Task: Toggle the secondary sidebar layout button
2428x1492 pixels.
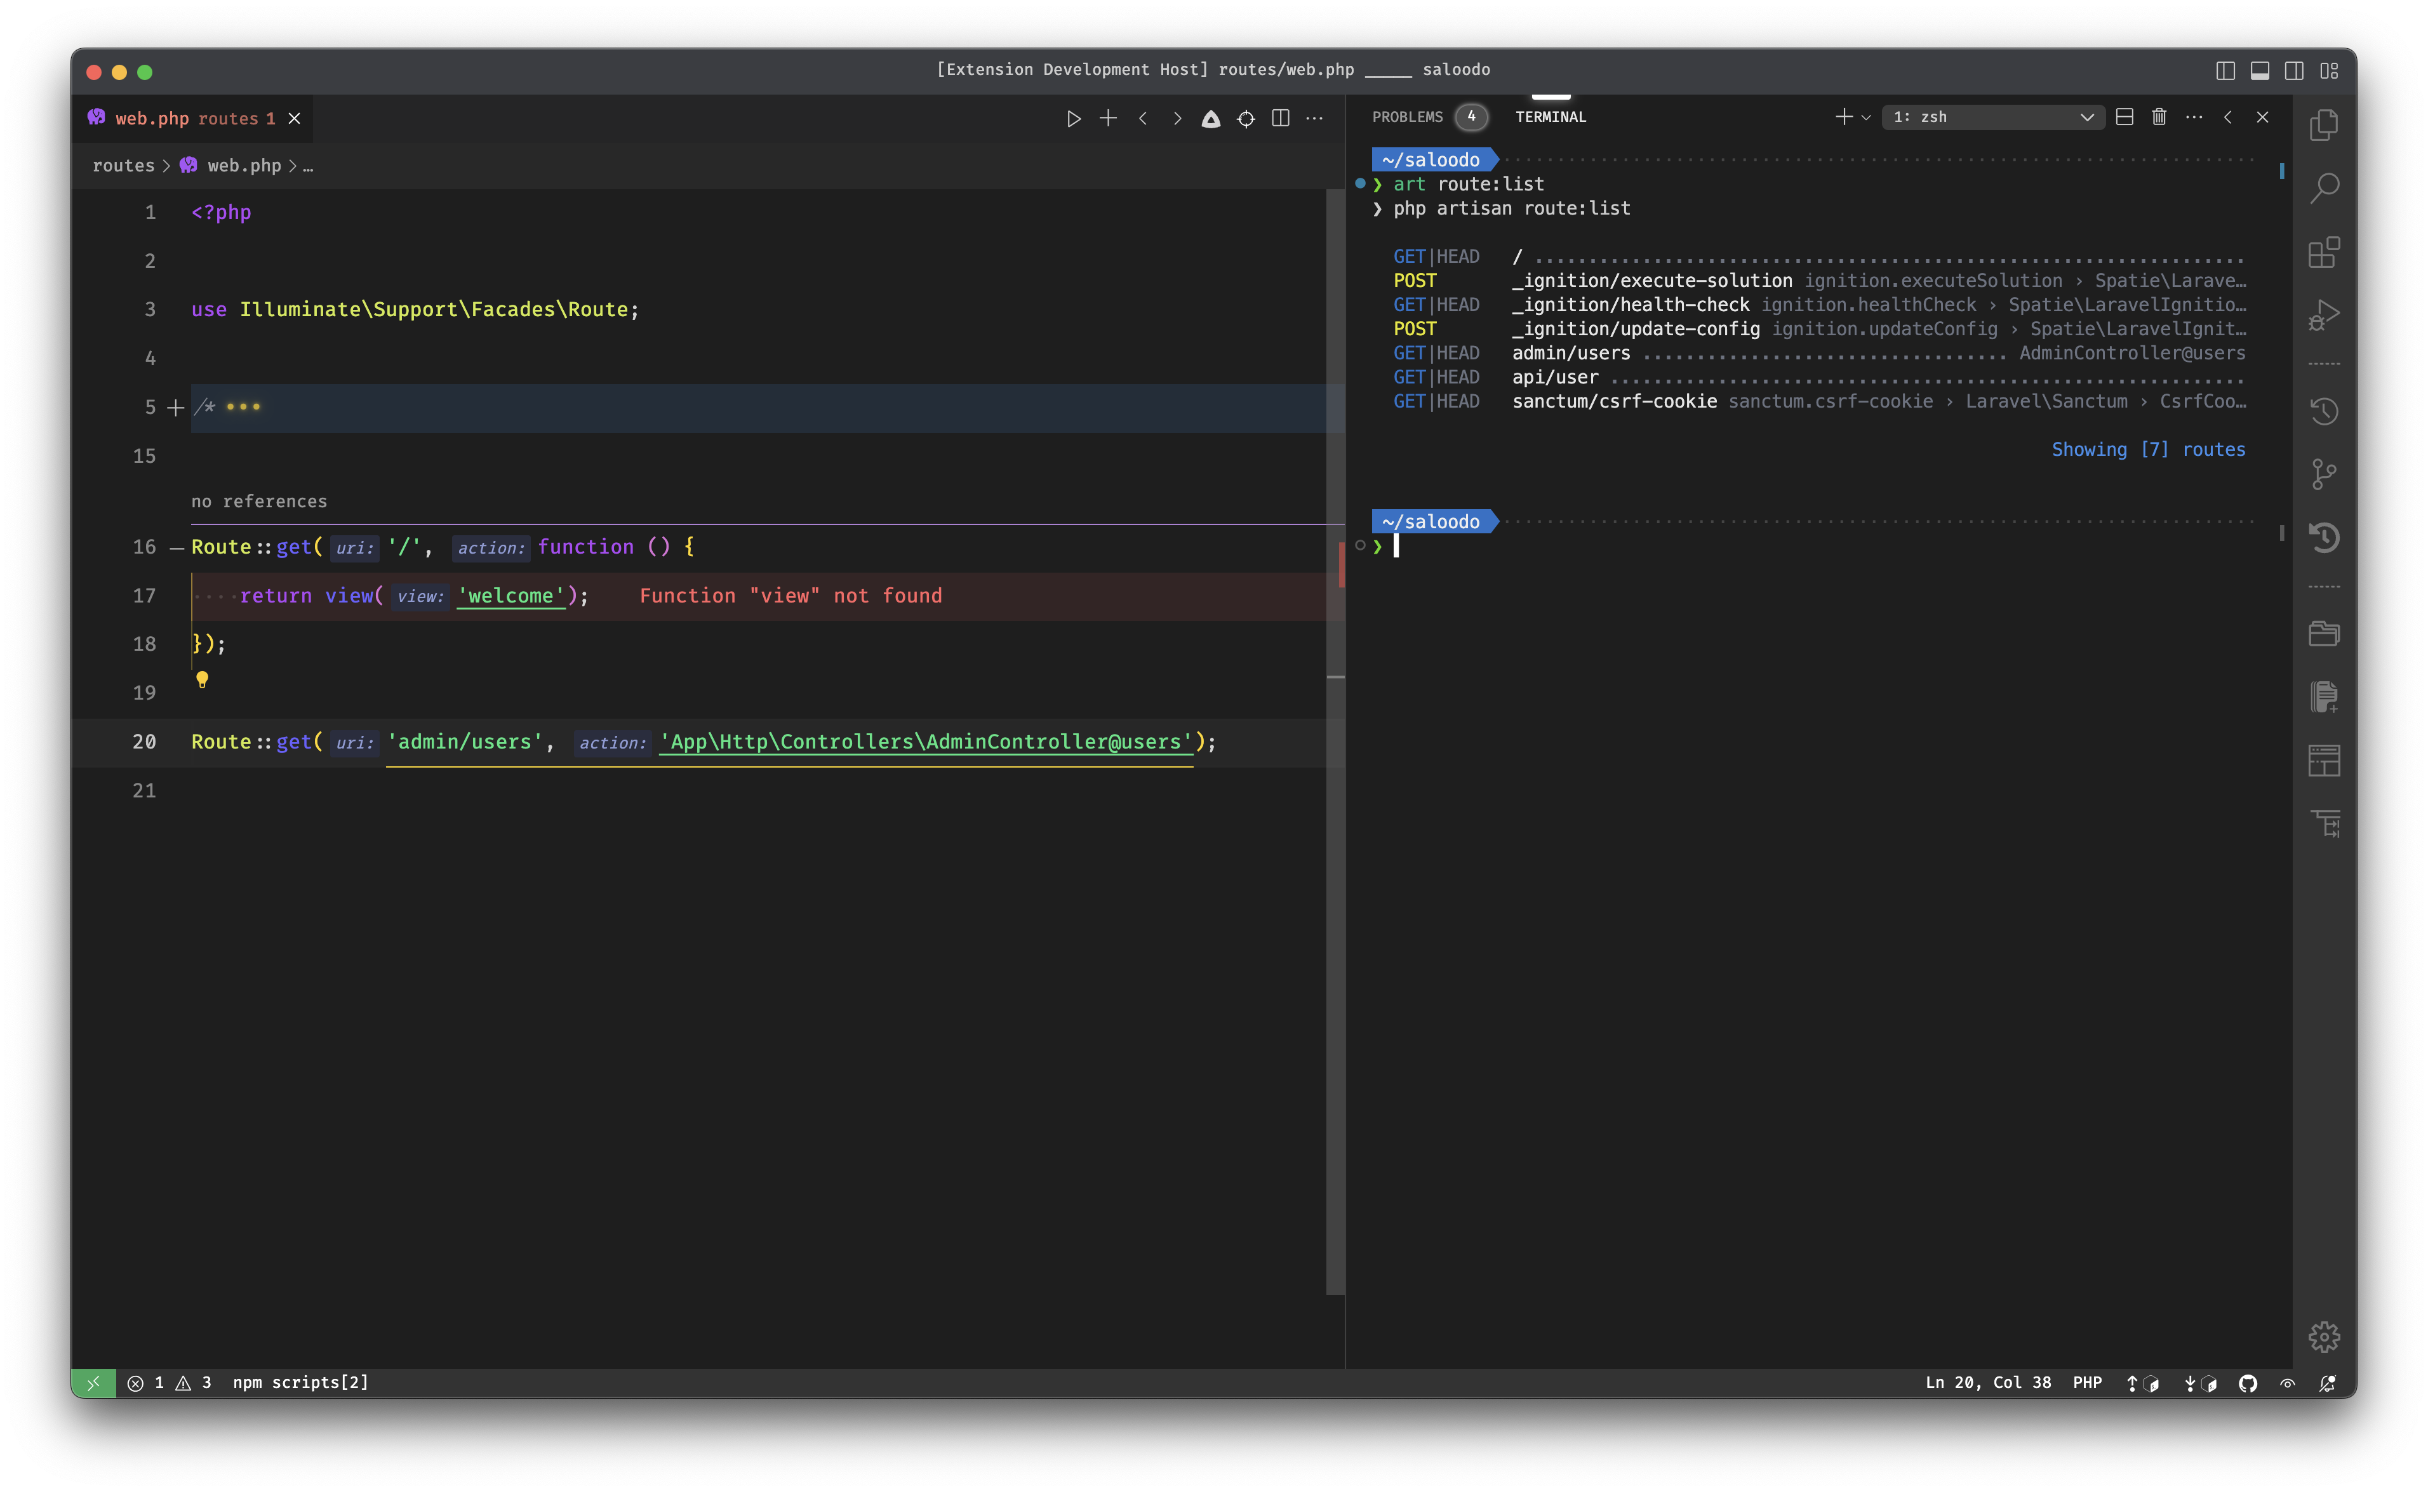Action: coord(2294,70)
